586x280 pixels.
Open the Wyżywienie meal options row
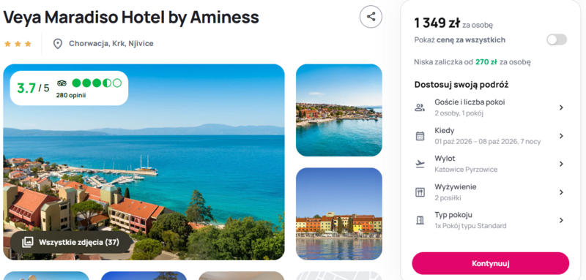tap(490, 192)
